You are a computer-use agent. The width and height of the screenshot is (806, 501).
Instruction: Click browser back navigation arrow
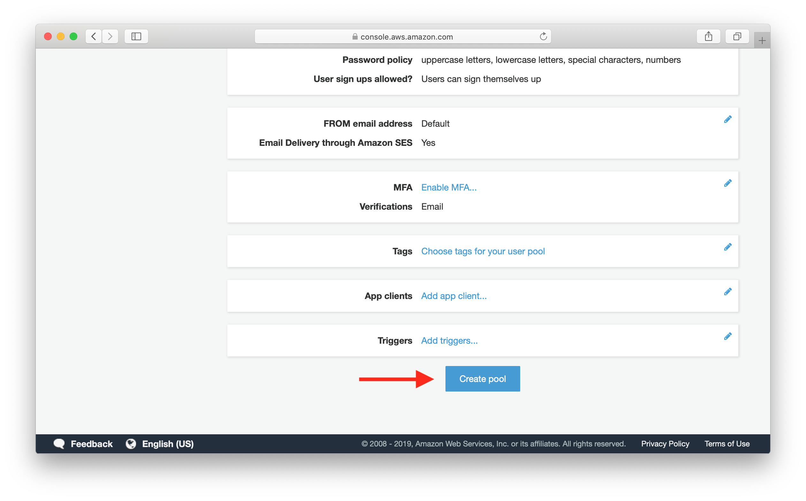click(94, 36)
